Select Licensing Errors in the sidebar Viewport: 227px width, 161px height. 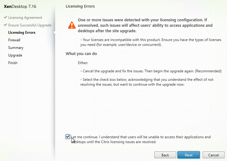(x=22, y=33)
